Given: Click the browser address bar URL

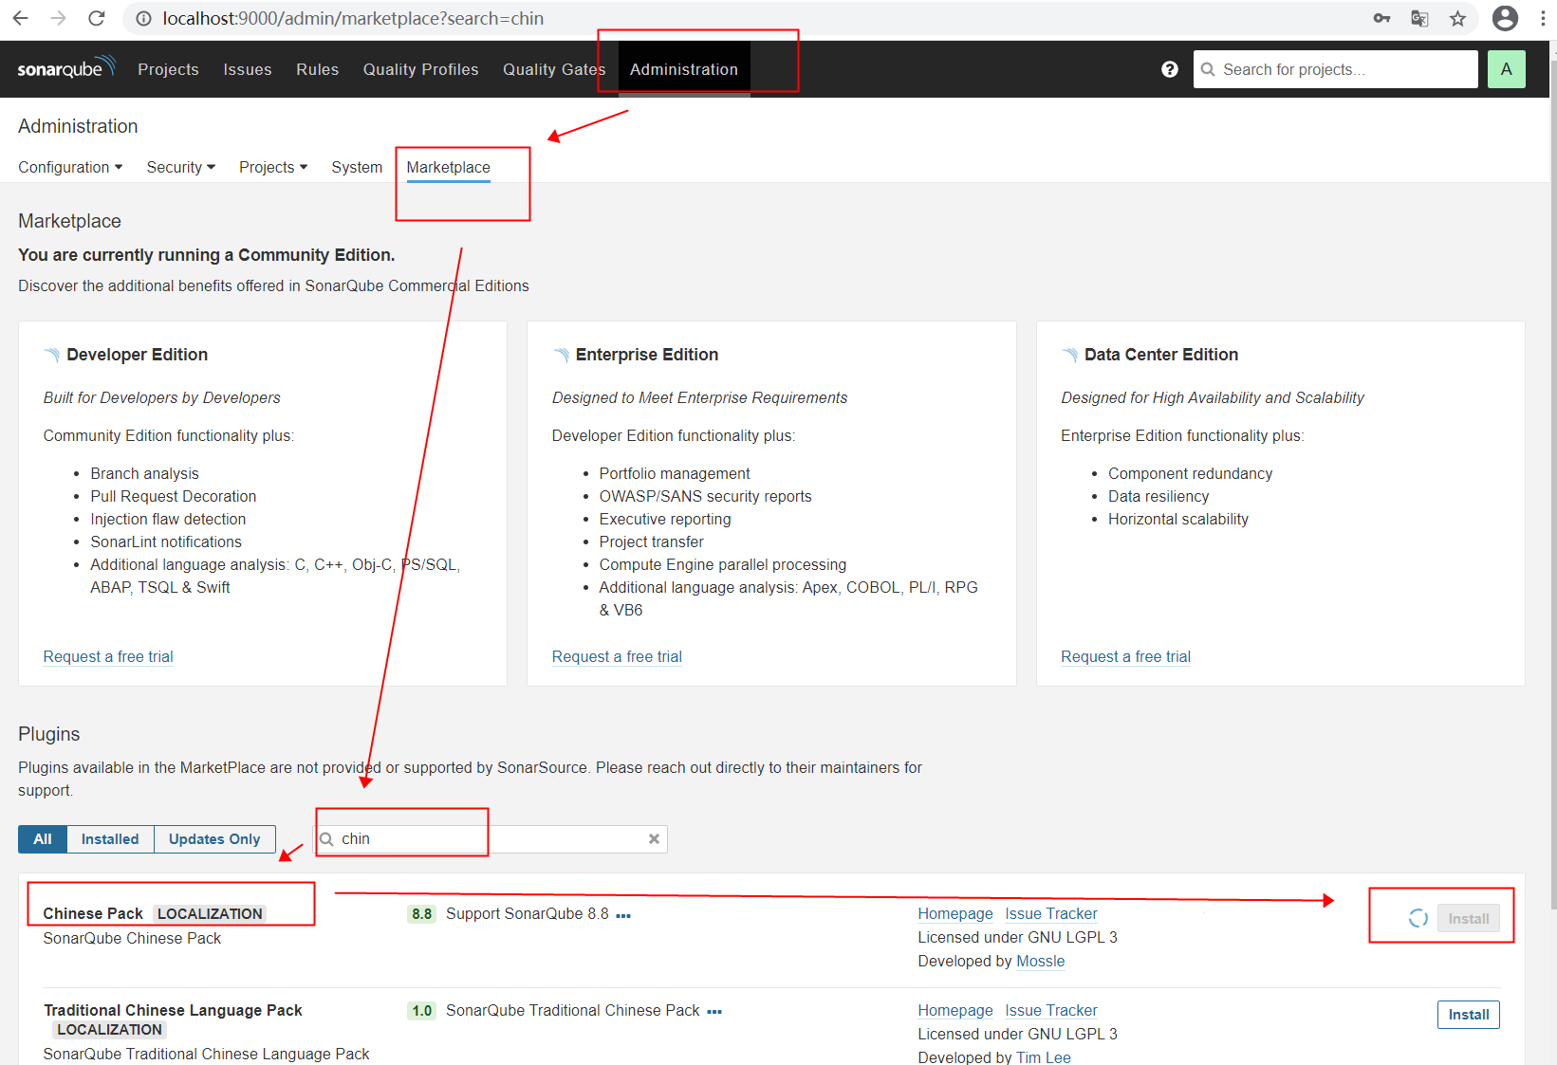Looking at the screenshot, I should point(353,18).
